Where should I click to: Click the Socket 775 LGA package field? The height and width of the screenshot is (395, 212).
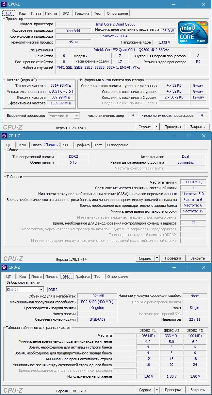pyautogui.click(x=115, y=36)
